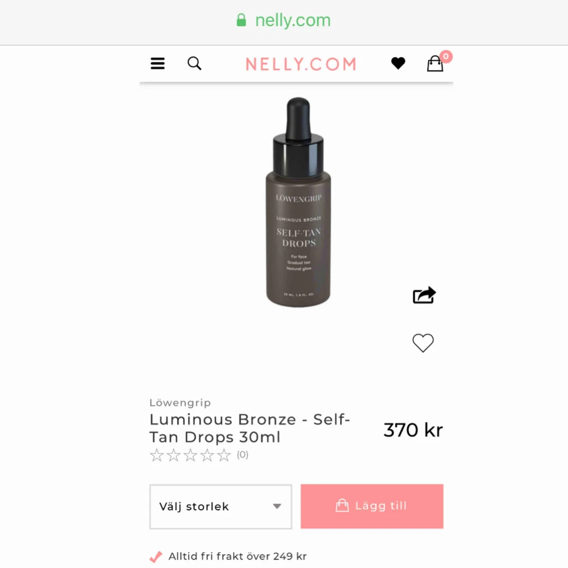Enlarge the Self-Tan Drops product image

click(298, 202)
